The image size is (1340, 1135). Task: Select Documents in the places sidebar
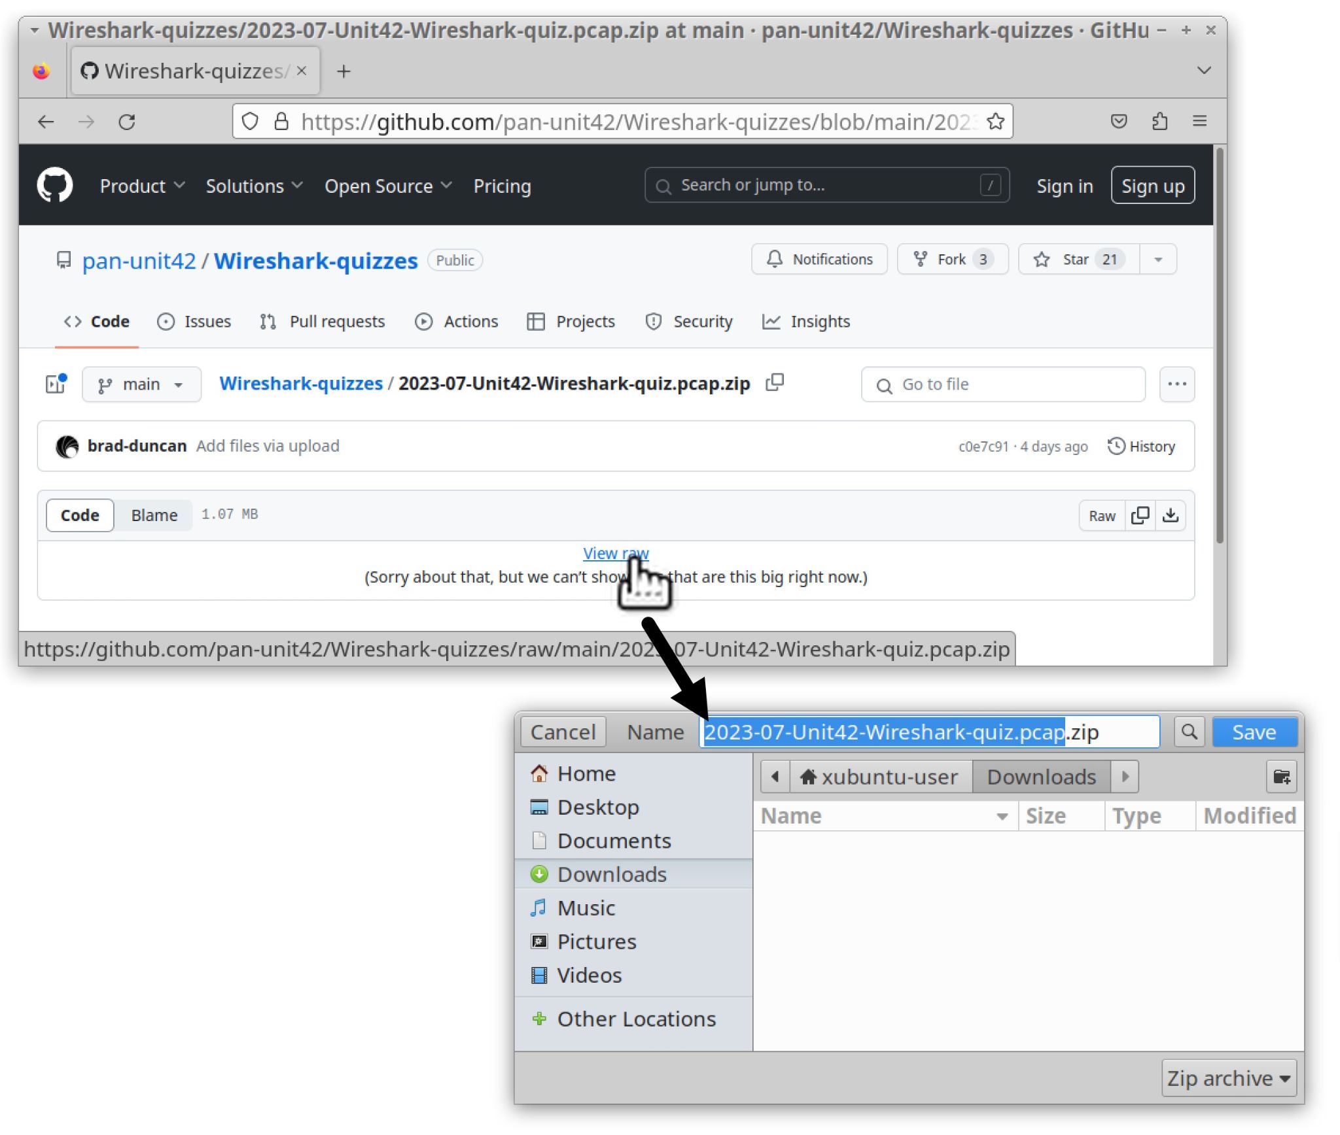tap(633, 841)
